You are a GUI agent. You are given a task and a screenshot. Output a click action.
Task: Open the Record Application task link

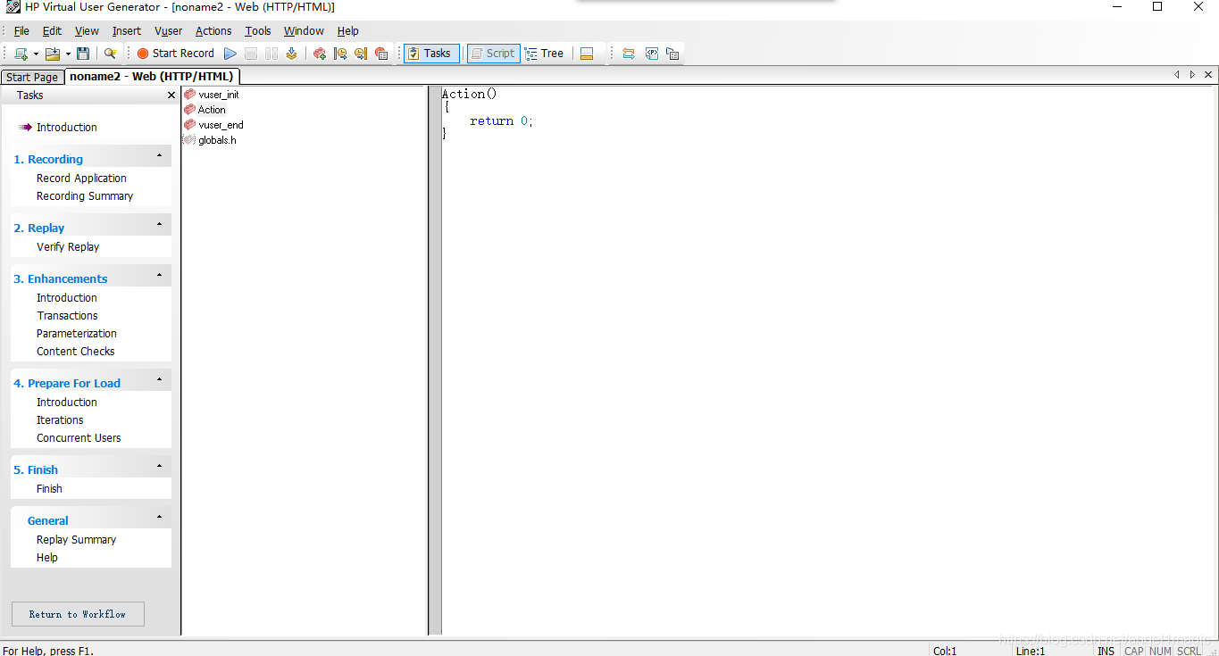[81, 179]
